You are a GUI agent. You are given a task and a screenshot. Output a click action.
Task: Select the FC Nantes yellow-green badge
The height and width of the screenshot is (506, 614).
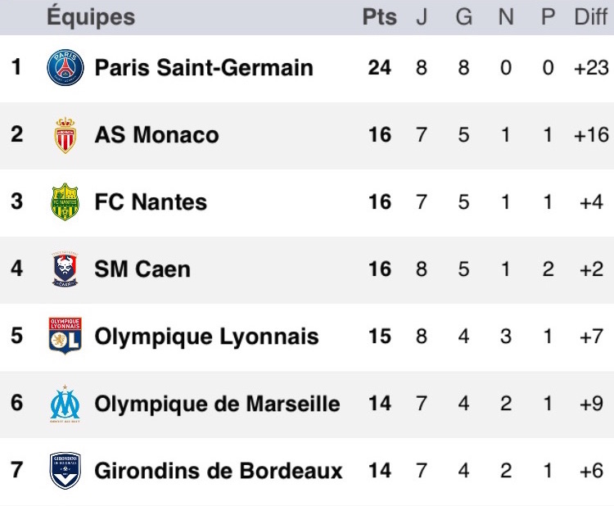[65, 201]
